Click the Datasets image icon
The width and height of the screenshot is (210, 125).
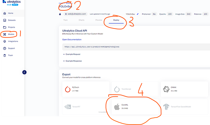[5, 20]
